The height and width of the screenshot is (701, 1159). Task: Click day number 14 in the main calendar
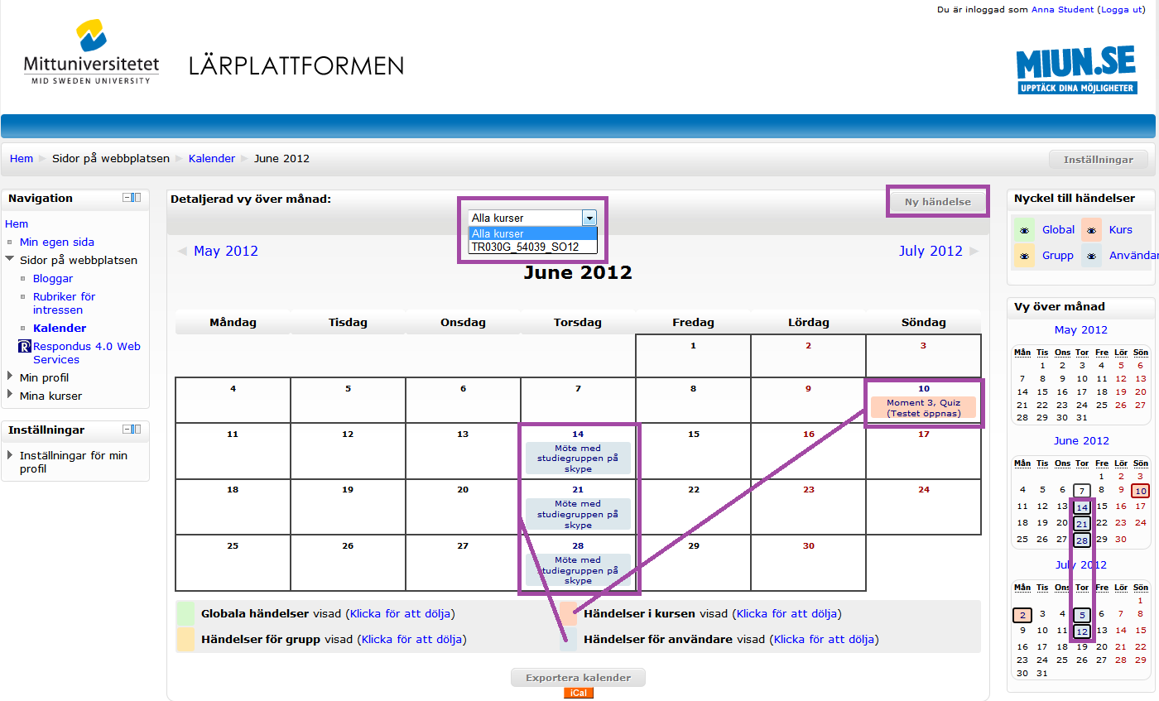pos(578,434)
